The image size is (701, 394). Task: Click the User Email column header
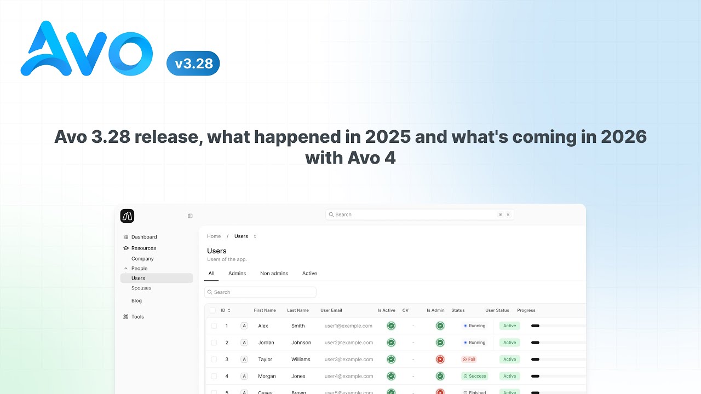pos(331,310)
